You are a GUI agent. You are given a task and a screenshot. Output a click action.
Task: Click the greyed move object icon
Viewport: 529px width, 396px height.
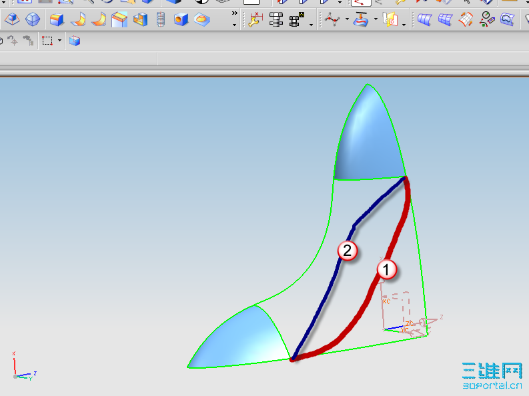pyautogui.click(x=28, y=41)
